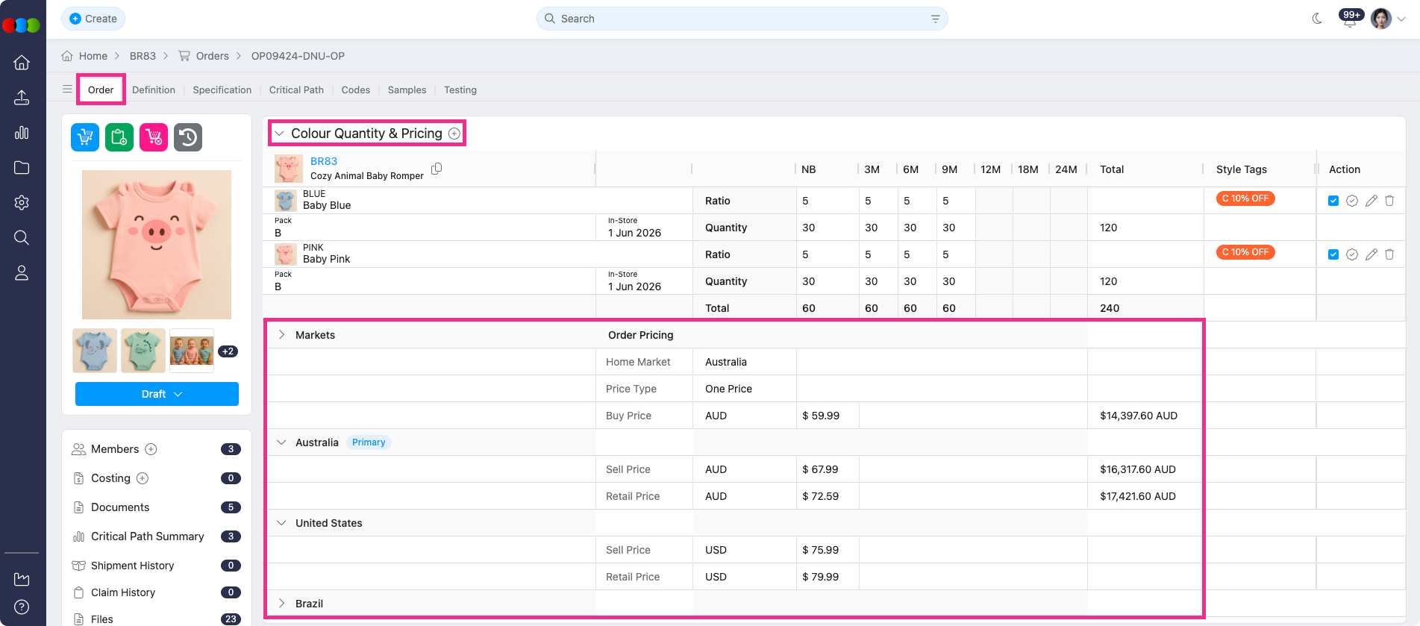Open the Draft status dropdown
This screenshot has height=626, width=1420.
pyautogui.click(x=157, y=394)
